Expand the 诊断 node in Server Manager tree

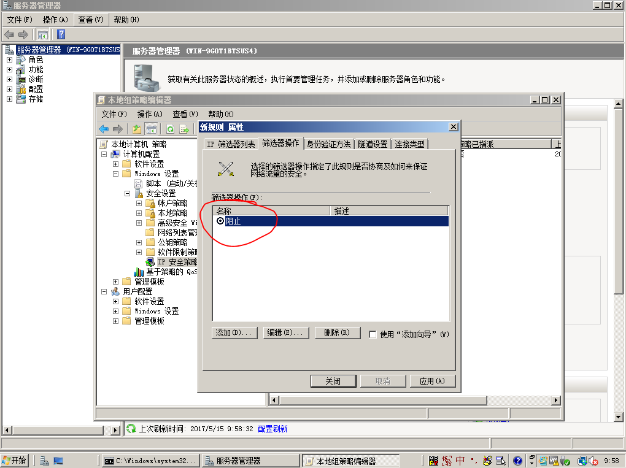click(9, 80)
